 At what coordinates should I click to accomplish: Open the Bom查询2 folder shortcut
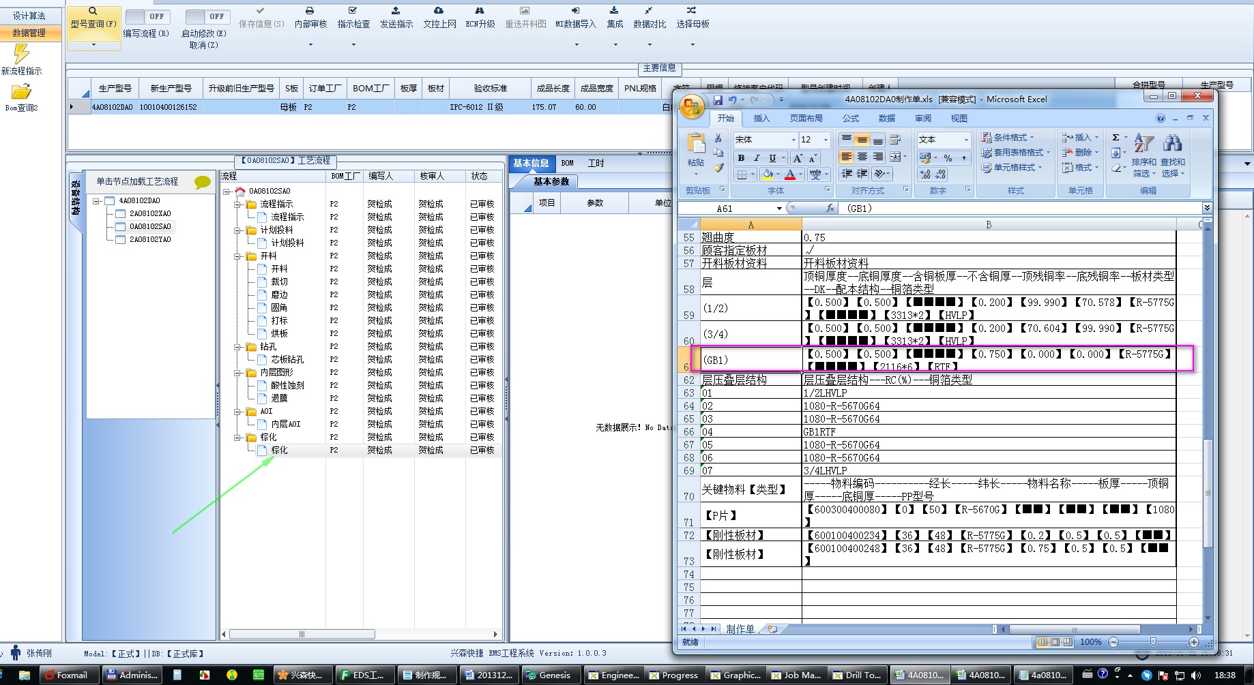click(x=21, y=97)
